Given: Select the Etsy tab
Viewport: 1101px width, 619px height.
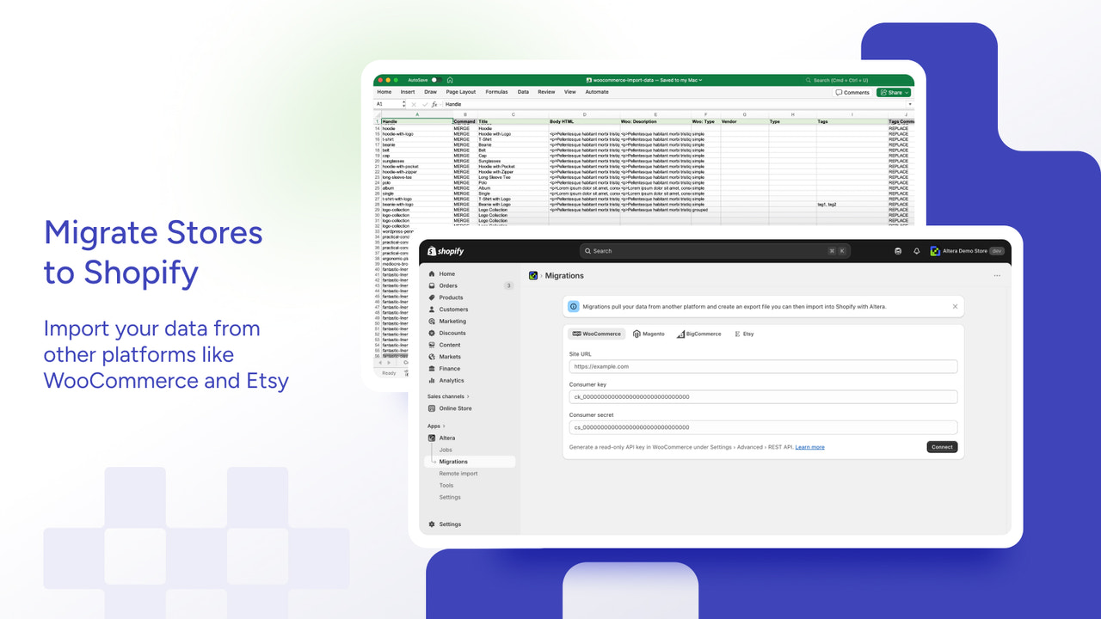Looking at the screenshot, I should pyautogui.click(x=744, y=334).
